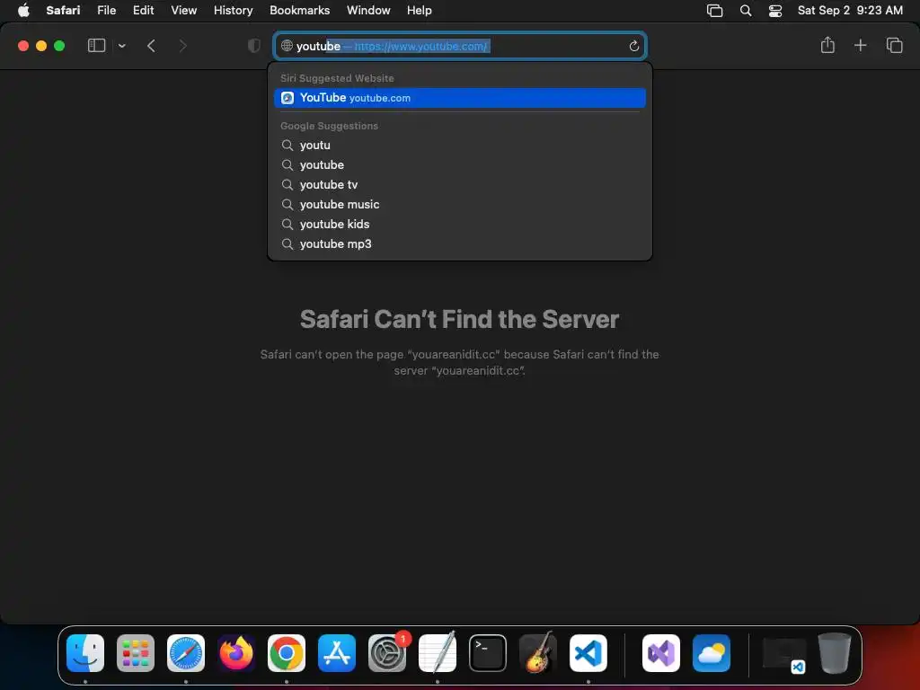The height and width of the screenshot is (690, 920).
Task: Click the address bar text field
Action: (x=460, y=46)
